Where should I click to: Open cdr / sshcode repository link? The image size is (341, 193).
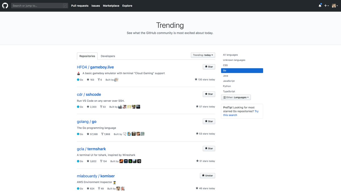89,94
